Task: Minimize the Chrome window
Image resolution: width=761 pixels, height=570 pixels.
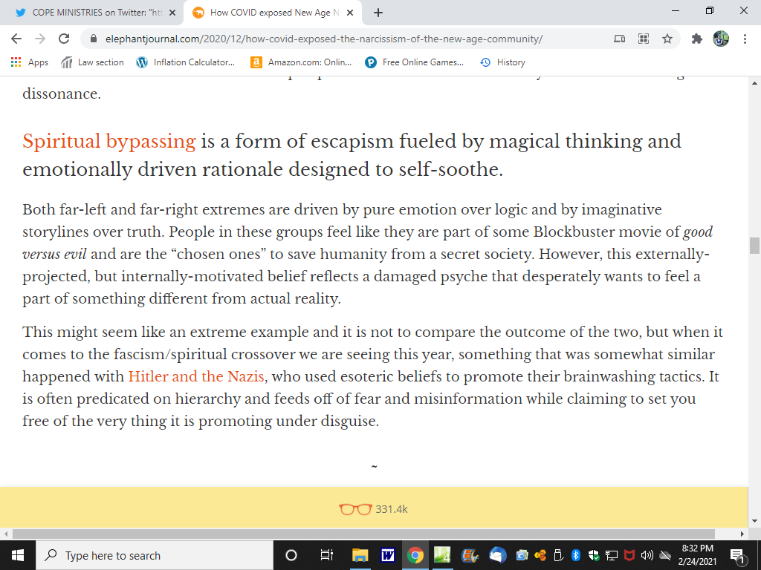Action: [x=676, y=10]
